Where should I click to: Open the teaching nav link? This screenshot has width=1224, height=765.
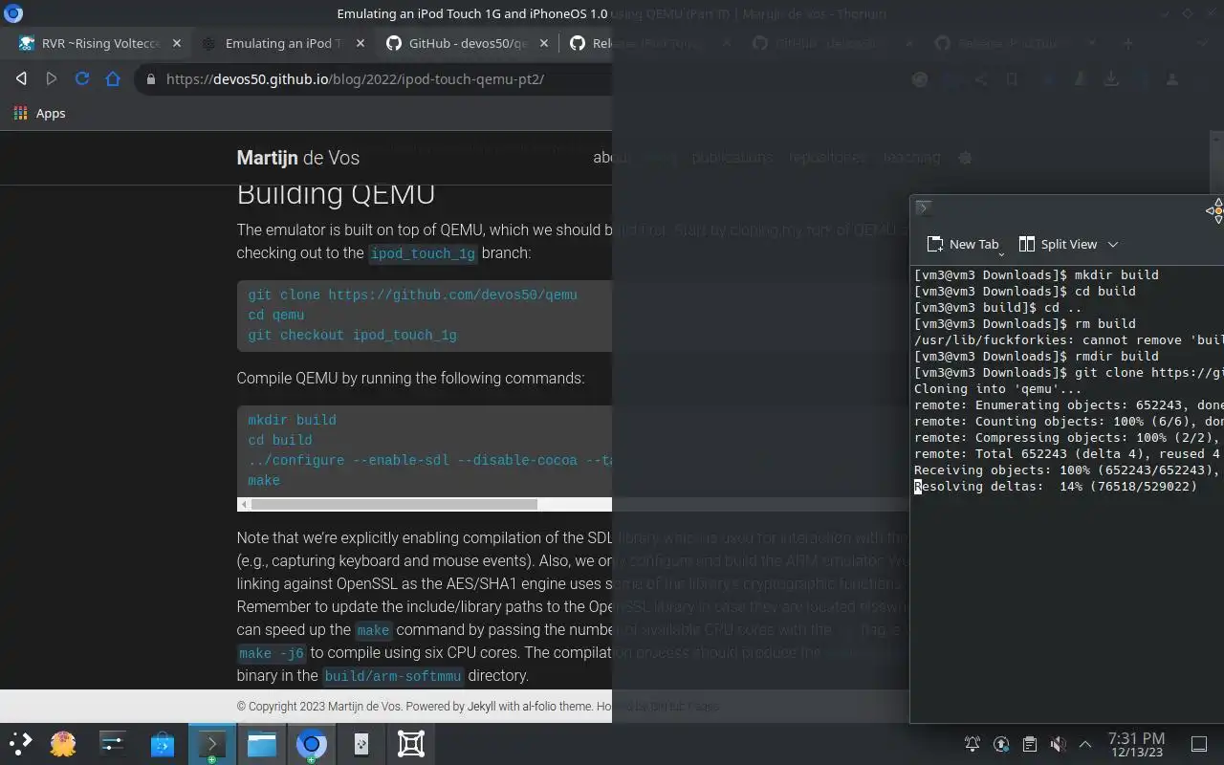[911, 158]
